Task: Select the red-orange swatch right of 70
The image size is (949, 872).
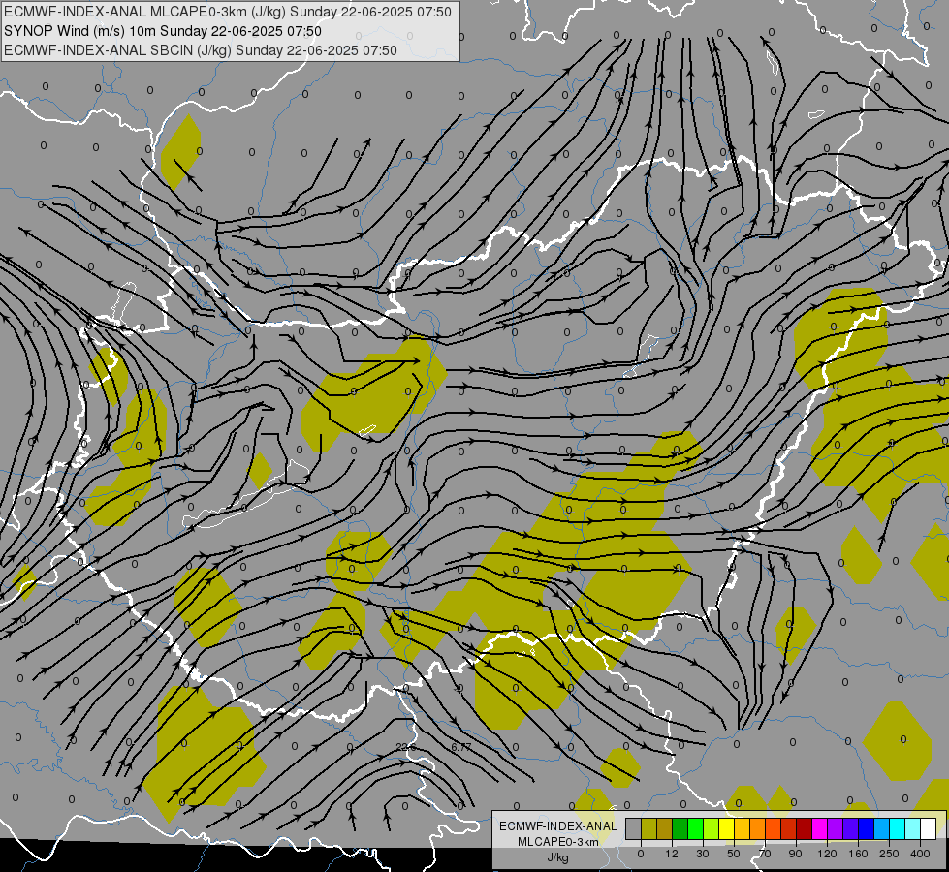Action: tap(774, 828)
